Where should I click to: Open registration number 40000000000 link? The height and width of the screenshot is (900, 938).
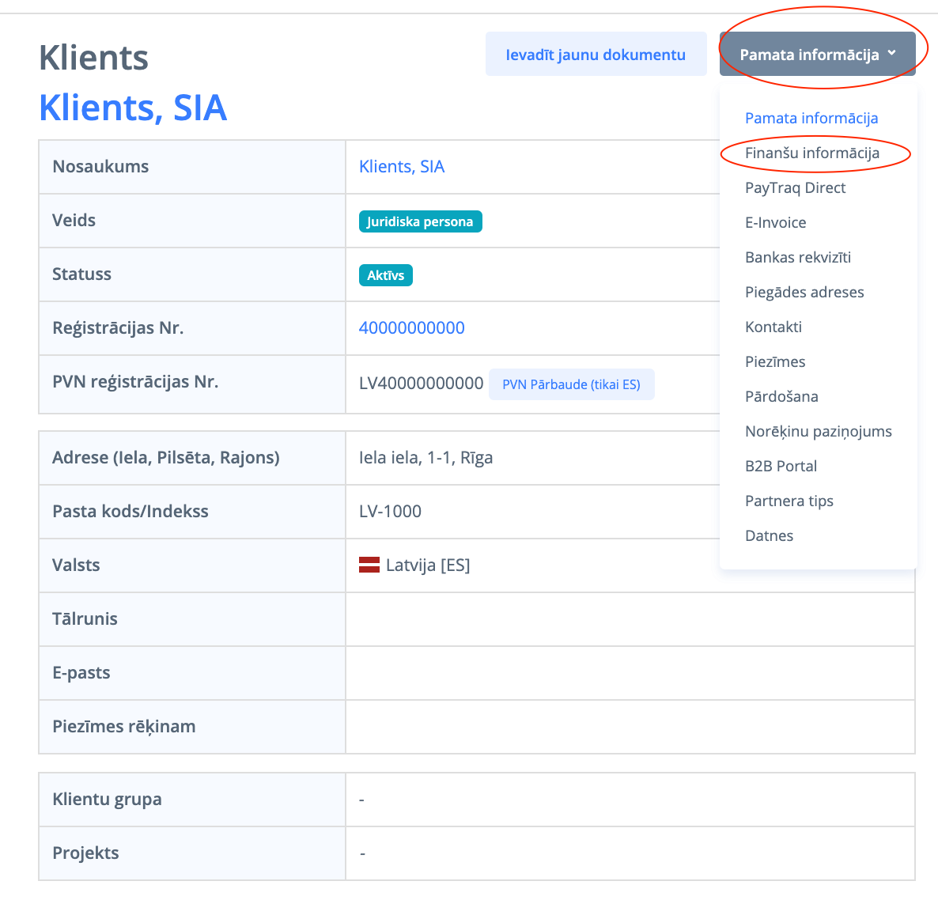[x=411, y=327]
